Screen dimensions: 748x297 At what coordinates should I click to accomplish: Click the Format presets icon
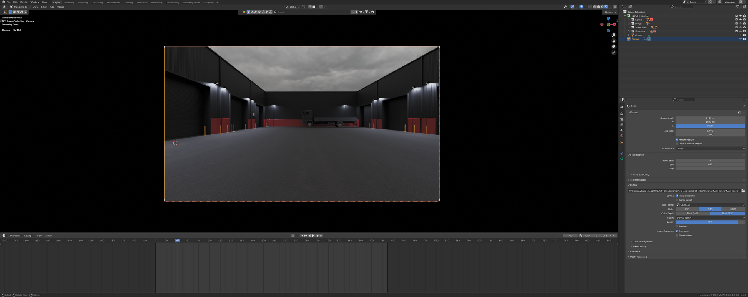(x=739, y=113)
